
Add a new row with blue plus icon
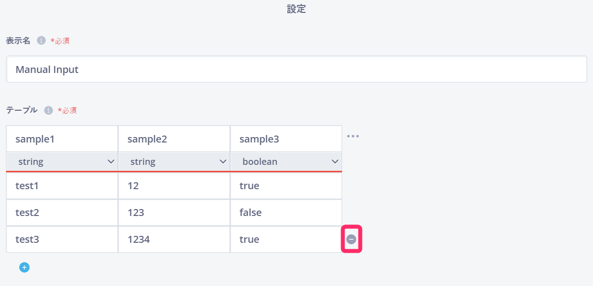(x=24, y=268)
